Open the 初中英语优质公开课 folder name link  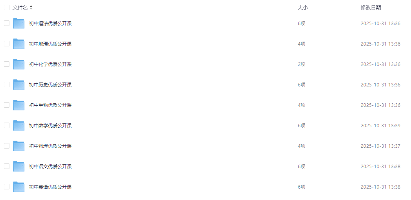(x=50, y=187)
